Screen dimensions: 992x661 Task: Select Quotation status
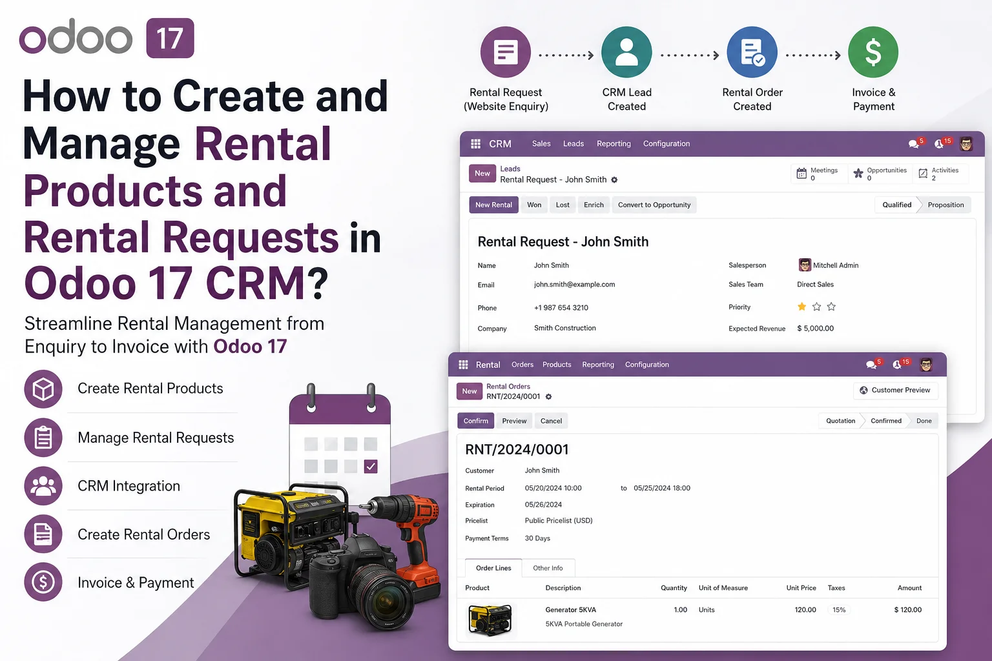pyautogui.click(x=840, y=421)
